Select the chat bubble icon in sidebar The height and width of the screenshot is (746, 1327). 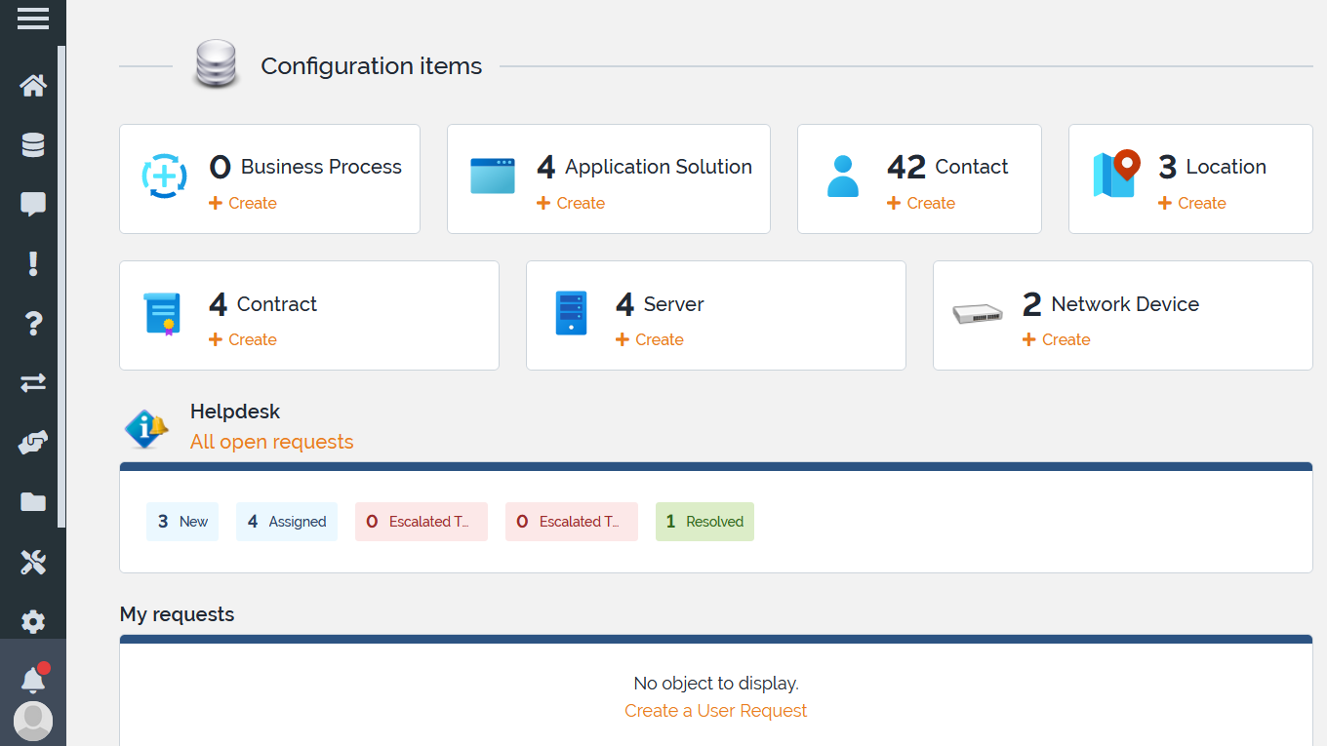pyautogui.click(x=32, y=204)
